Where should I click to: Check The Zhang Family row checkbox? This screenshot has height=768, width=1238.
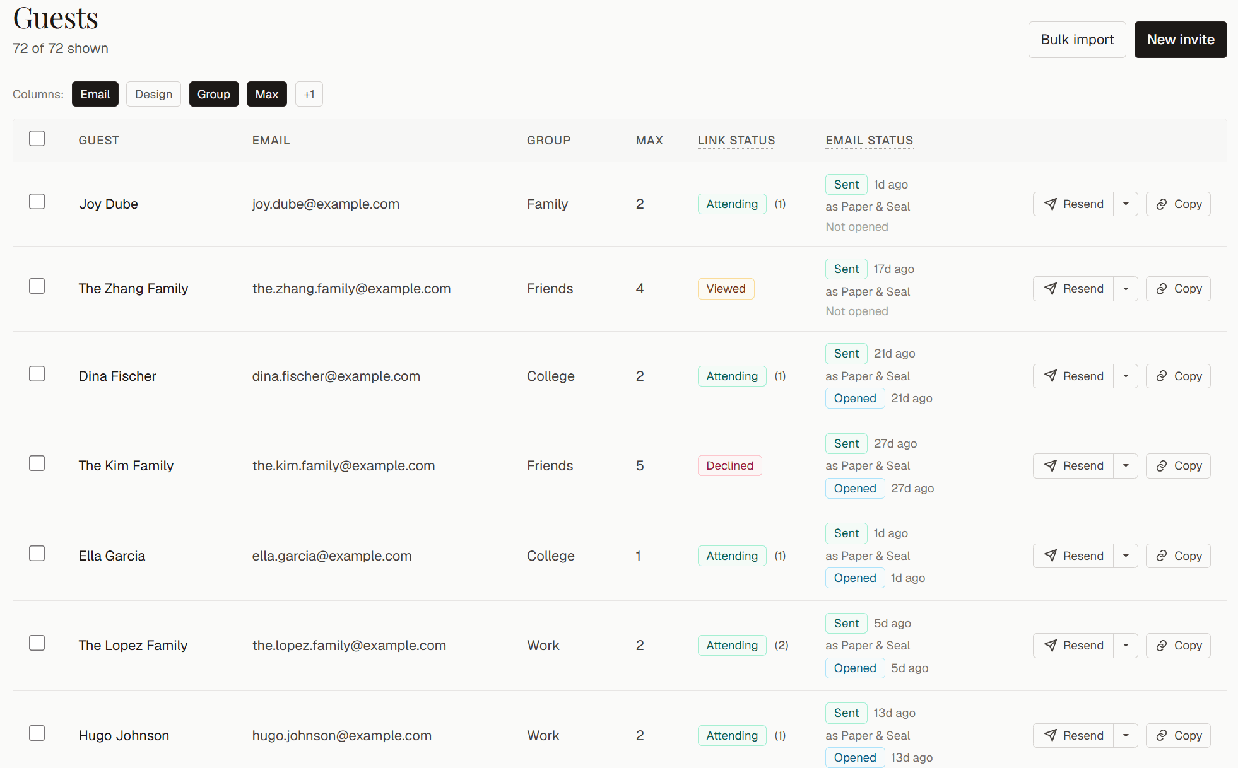pyautogui.click(x=37, y=286)
